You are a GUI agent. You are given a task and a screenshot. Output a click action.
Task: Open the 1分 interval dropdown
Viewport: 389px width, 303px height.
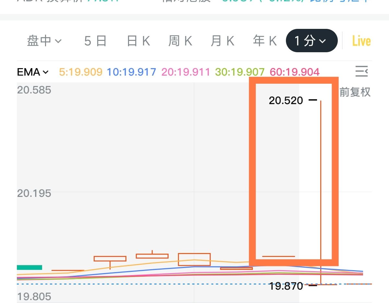click(x=311, y=41)
